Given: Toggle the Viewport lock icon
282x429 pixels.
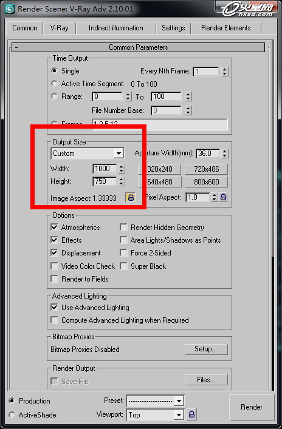Looking at the screenshot, I should (191, 414).
